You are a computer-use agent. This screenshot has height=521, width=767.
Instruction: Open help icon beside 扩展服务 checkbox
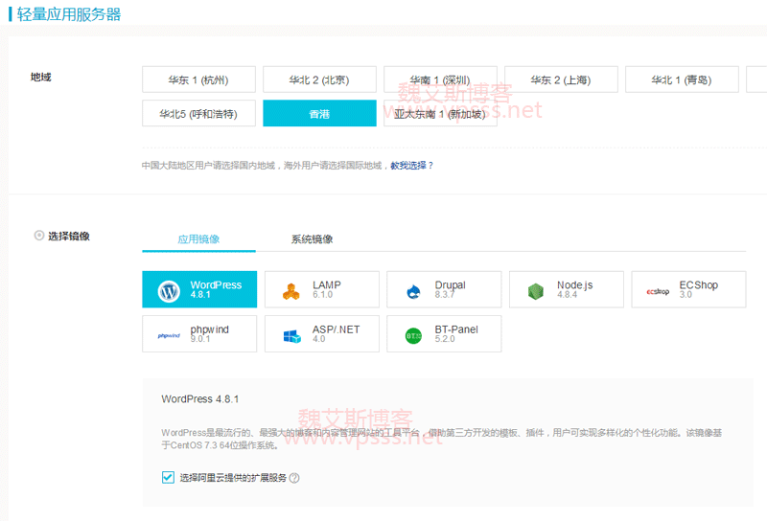(x=294, y=478)
